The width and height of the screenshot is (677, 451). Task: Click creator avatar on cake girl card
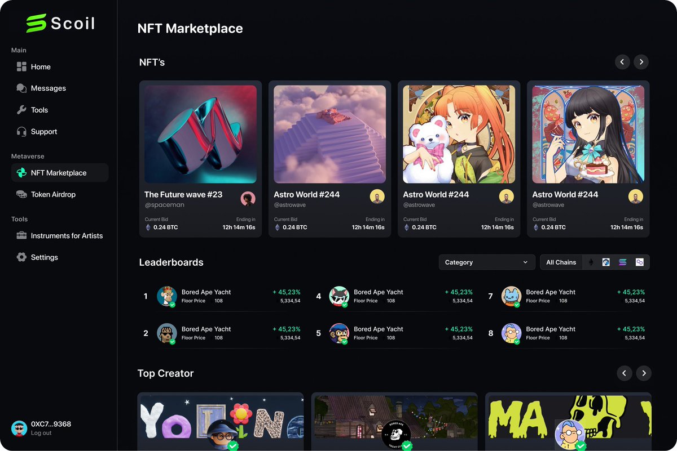(x=636, y=197)
